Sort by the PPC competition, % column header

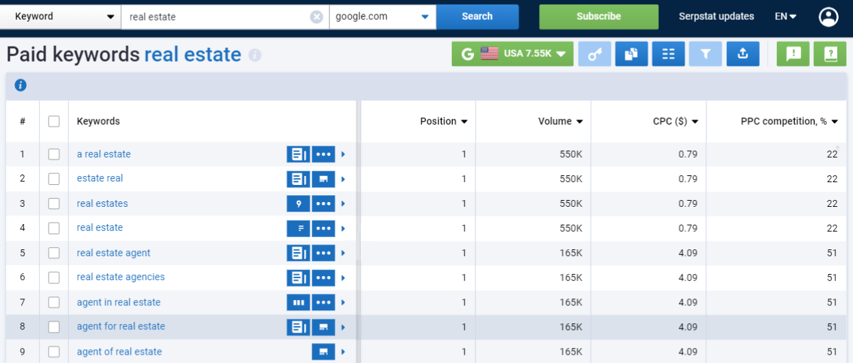[790, 121]
